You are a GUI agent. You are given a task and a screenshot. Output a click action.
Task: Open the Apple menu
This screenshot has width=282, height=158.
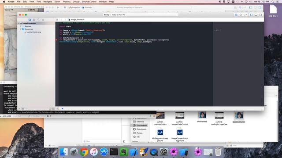pyautogui.click(x=4, y=2)
